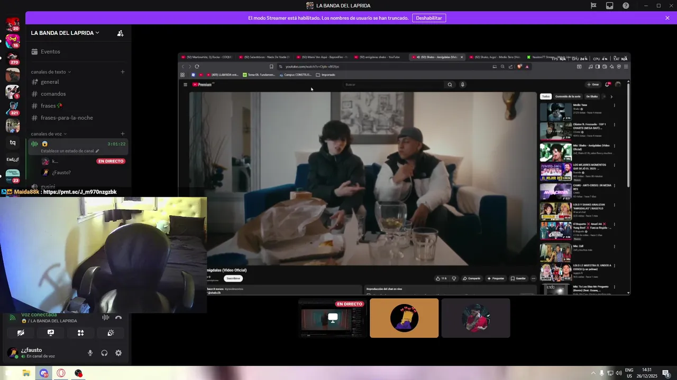677x380 pixels.
Task: Open the taskbar notification center icon
Action: pos(666,373)
